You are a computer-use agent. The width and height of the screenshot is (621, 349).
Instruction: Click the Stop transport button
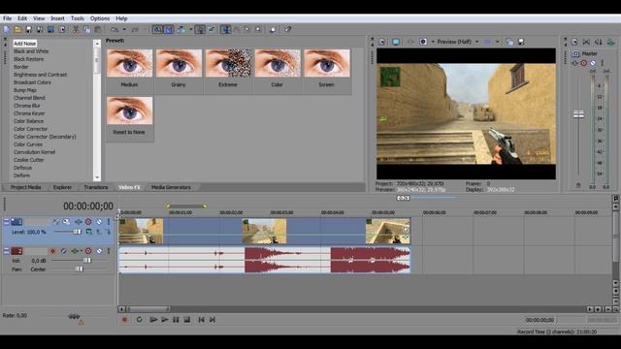click(187, 320)
